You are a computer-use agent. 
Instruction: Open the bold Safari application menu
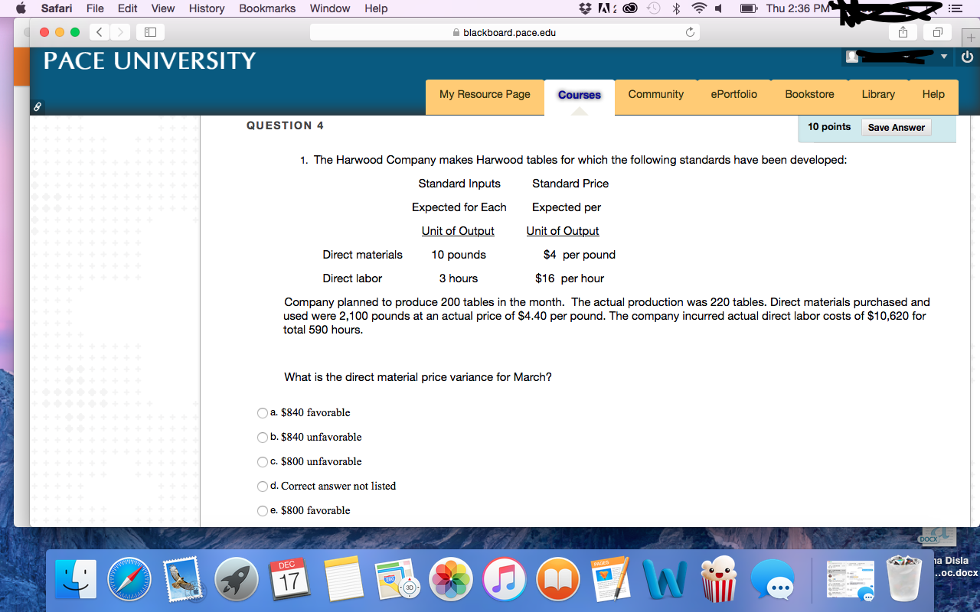[x=57, y=8]
